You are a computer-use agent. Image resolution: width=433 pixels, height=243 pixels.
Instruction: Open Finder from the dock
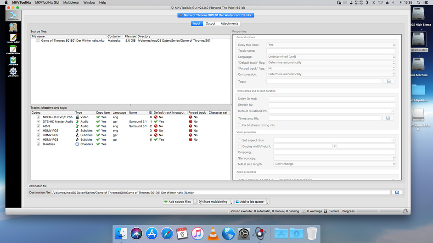coord(121,234)
